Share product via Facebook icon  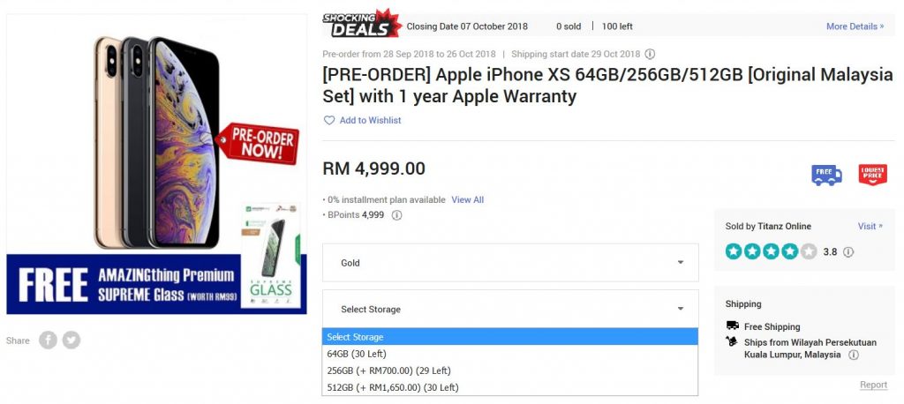tap(48, 340)
